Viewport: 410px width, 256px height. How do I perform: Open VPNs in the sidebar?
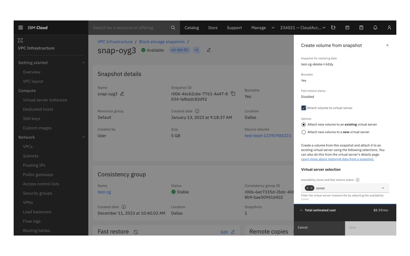28,202
